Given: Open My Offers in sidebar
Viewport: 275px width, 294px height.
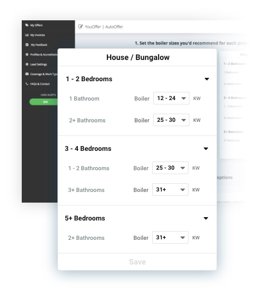Looking at the screenshot, I should coord(36,25).
